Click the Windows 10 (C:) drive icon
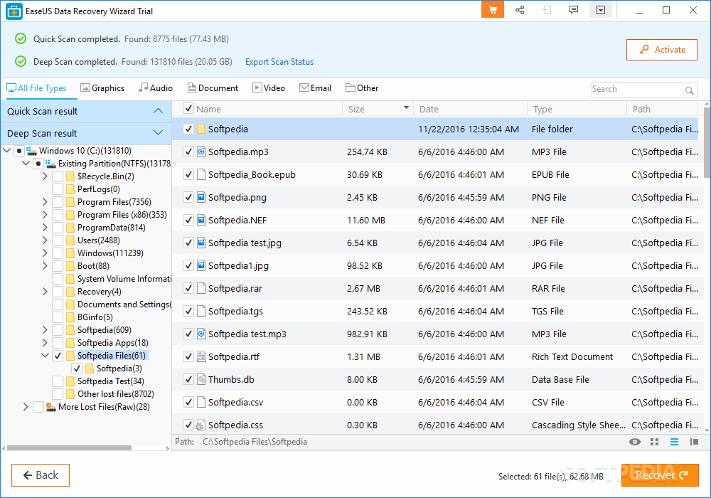 [31, 151]
